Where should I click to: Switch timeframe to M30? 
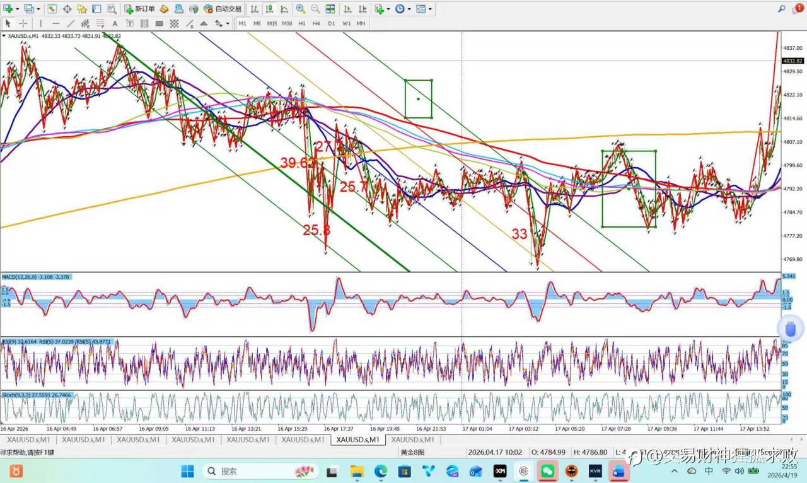point(287,23)
